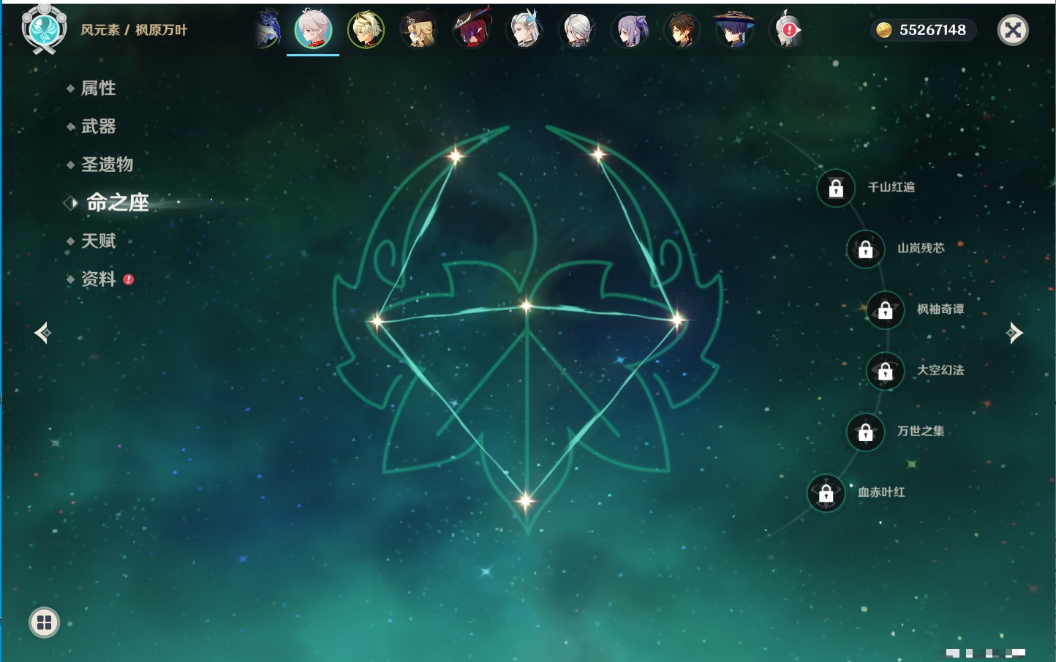This screenshot has width=1056, height=662.
Task: Open the 武器 weapon tab
Action: click(x=98, y=127)
